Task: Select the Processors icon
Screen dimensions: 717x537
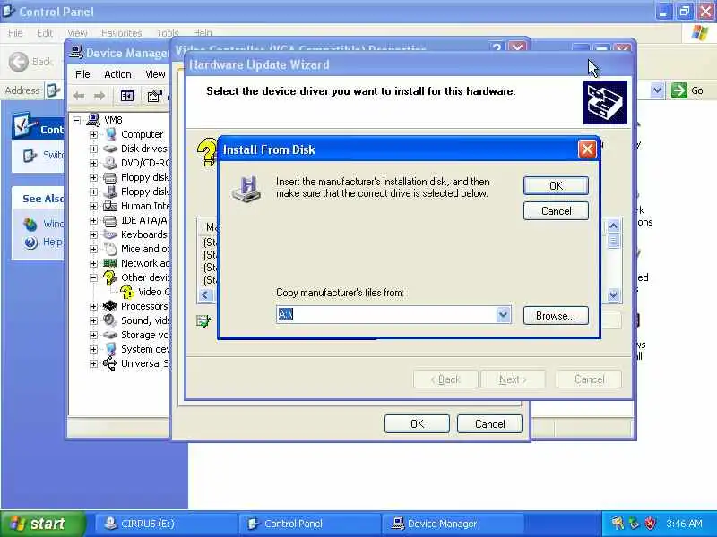Action: pyautogui.click(x=110, y=306)
